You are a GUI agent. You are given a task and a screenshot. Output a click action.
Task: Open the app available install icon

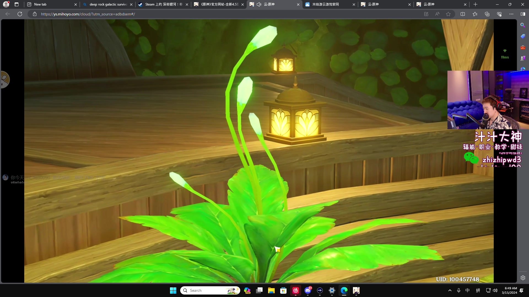coord(426,14)
